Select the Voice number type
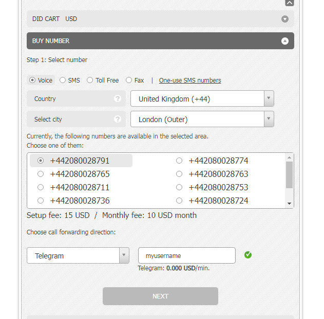This screenshot has height=319, width=324. pos(33,81)
